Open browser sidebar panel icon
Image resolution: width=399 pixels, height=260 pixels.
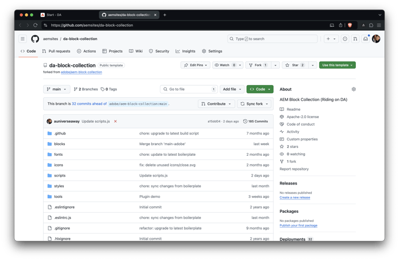point(332,25)
